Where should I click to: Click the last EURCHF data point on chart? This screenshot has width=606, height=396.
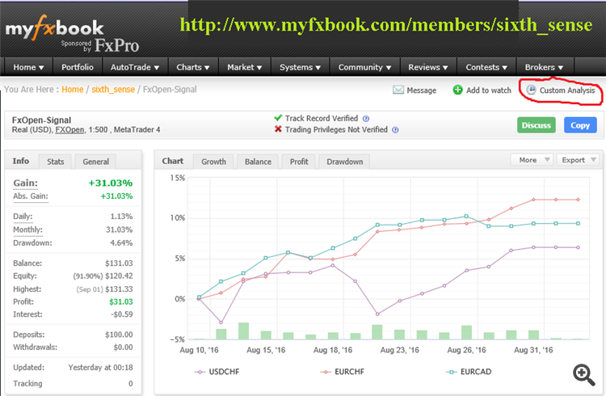[579, 200]
